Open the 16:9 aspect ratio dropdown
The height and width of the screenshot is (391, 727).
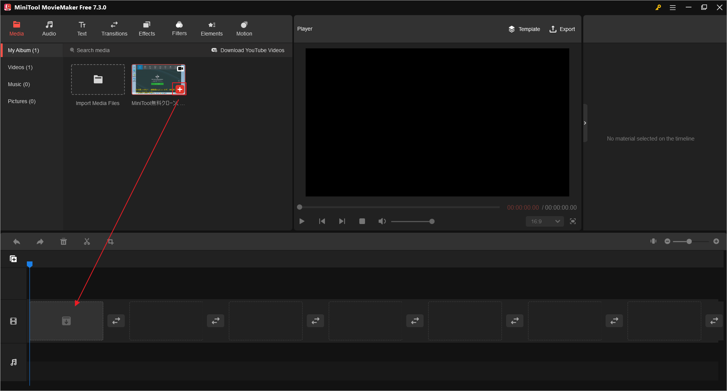point(545,221)
